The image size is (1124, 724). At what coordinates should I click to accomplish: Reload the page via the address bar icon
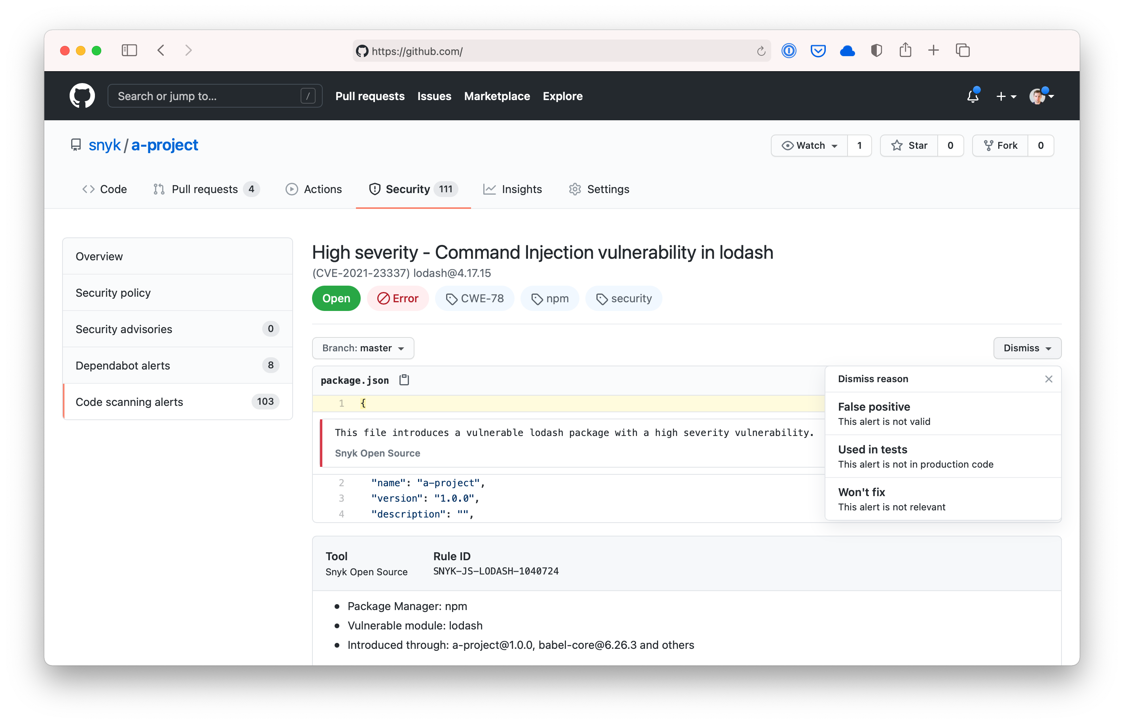pos(761,51)
